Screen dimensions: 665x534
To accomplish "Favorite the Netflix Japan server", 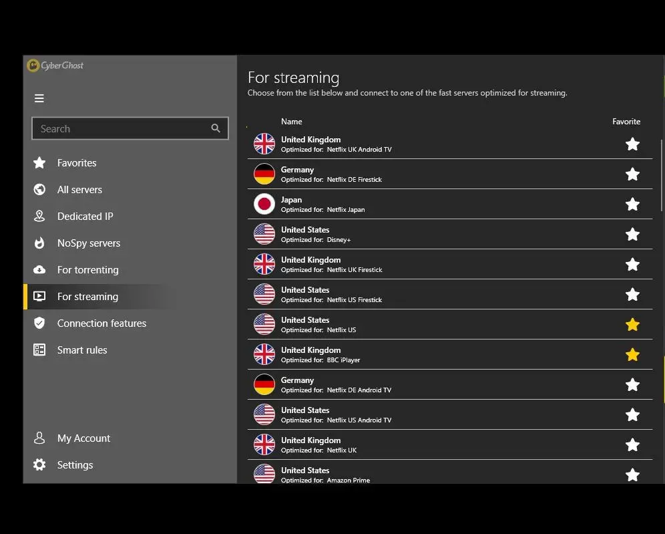I will 632,205.
